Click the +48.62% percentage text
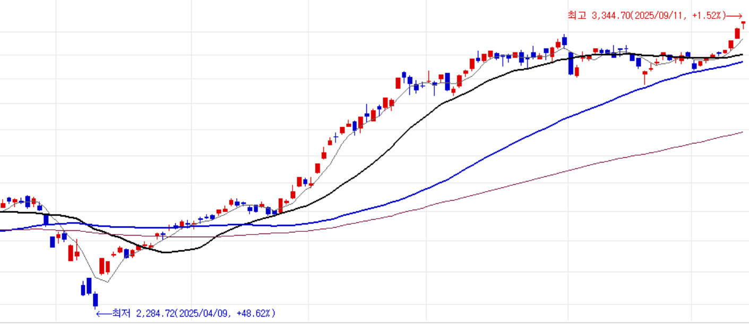Viewport: 749px width, 324px height. 254,313
